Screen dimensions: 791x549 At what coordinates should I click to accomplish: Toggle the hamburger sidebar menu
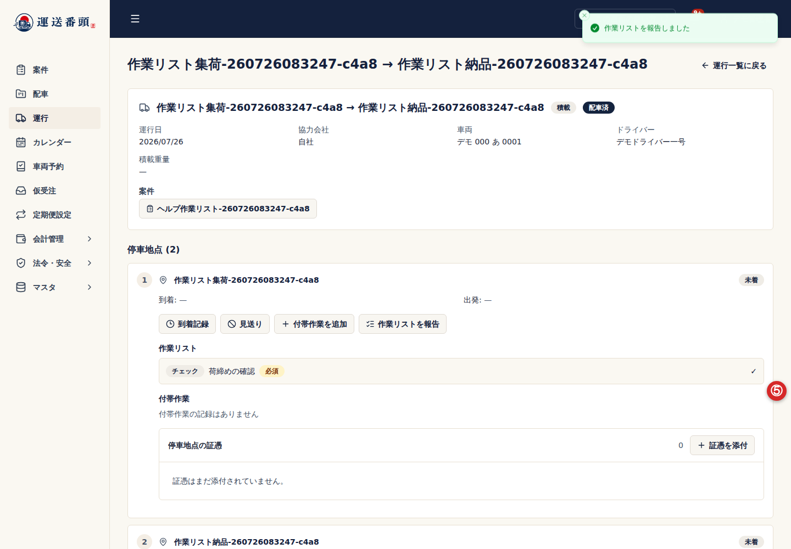[135, 19]
